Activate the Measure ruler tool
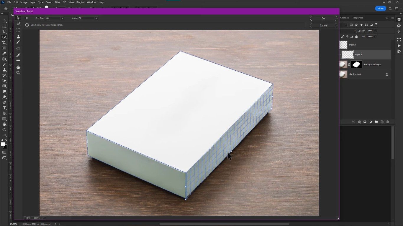This screenshot has width=403, height=226. point(18,61)
